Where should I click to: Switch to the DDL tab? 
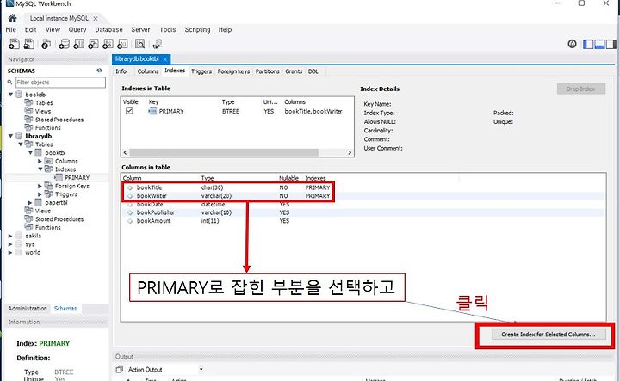313,71
